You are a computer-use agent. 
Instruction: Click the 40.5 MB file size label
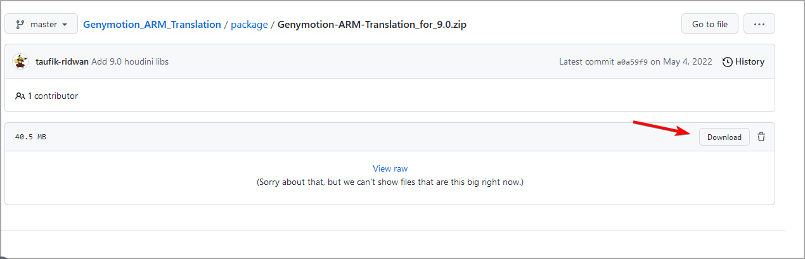[x=30, y=137]
